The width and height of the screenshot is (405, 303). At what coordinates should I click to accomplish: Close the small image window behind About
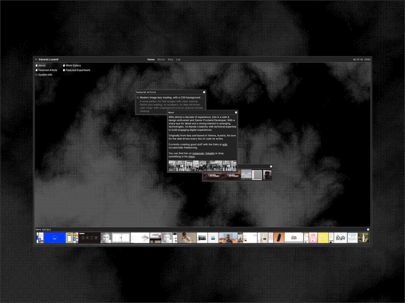[x=271, y=166]
